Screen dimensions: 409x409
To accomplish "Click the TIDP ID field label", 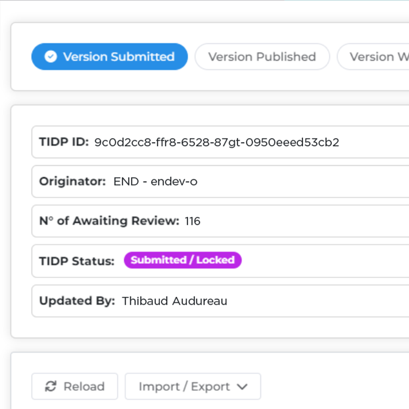I will [x=64, y=142].
